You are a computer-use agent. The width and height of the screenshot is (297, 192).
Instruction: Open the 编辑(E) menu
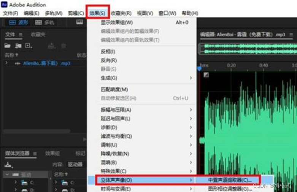pyautogui.click(x=32, y=13)
